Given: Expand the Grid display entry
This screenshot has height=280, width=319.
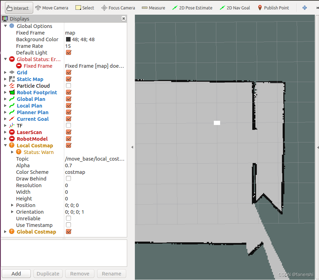Looking at the screenshot, I should pos(5,72).
